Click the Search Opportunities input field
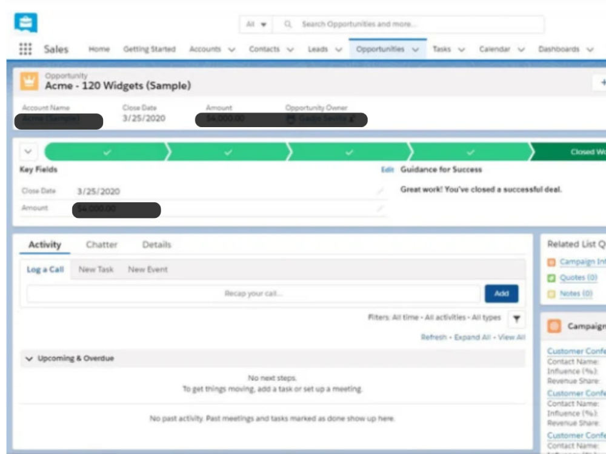This screenshot has width=606, height=454. (x=408, y=24)
